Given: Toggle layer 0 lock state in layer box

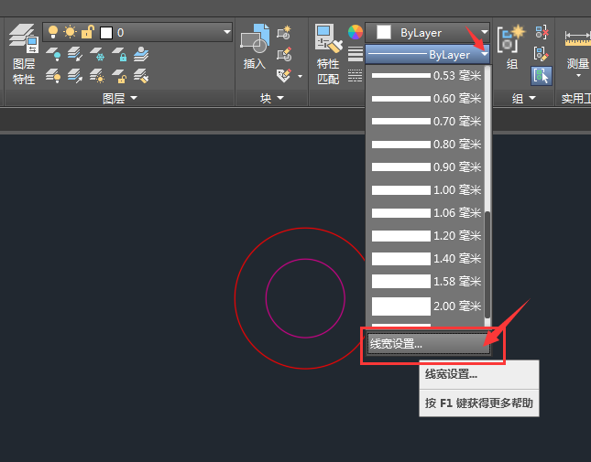Looking at the screenshot, I should [x=87, y=32].
